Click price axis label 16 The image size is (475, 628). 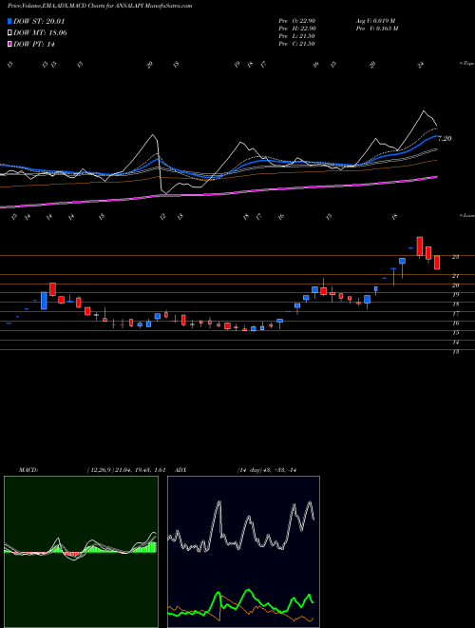(x=455, y=324)
